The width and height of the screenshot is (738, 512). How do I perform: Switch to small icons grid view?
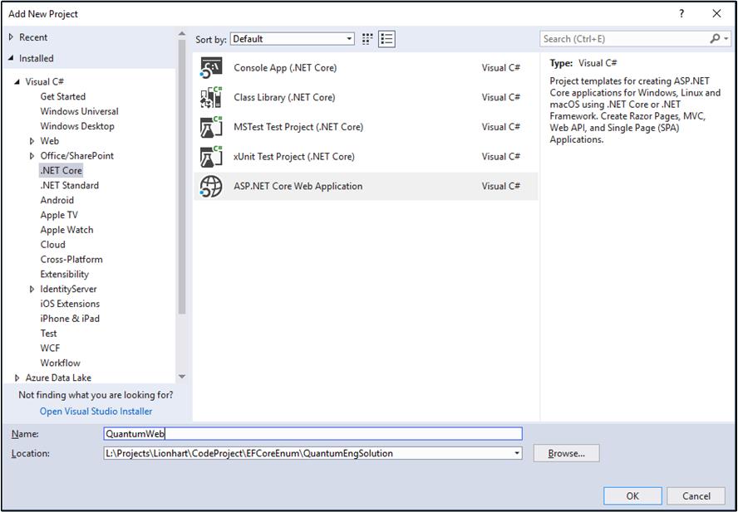(367, 39)
